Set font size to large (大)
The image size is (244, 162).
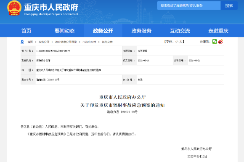180,42
